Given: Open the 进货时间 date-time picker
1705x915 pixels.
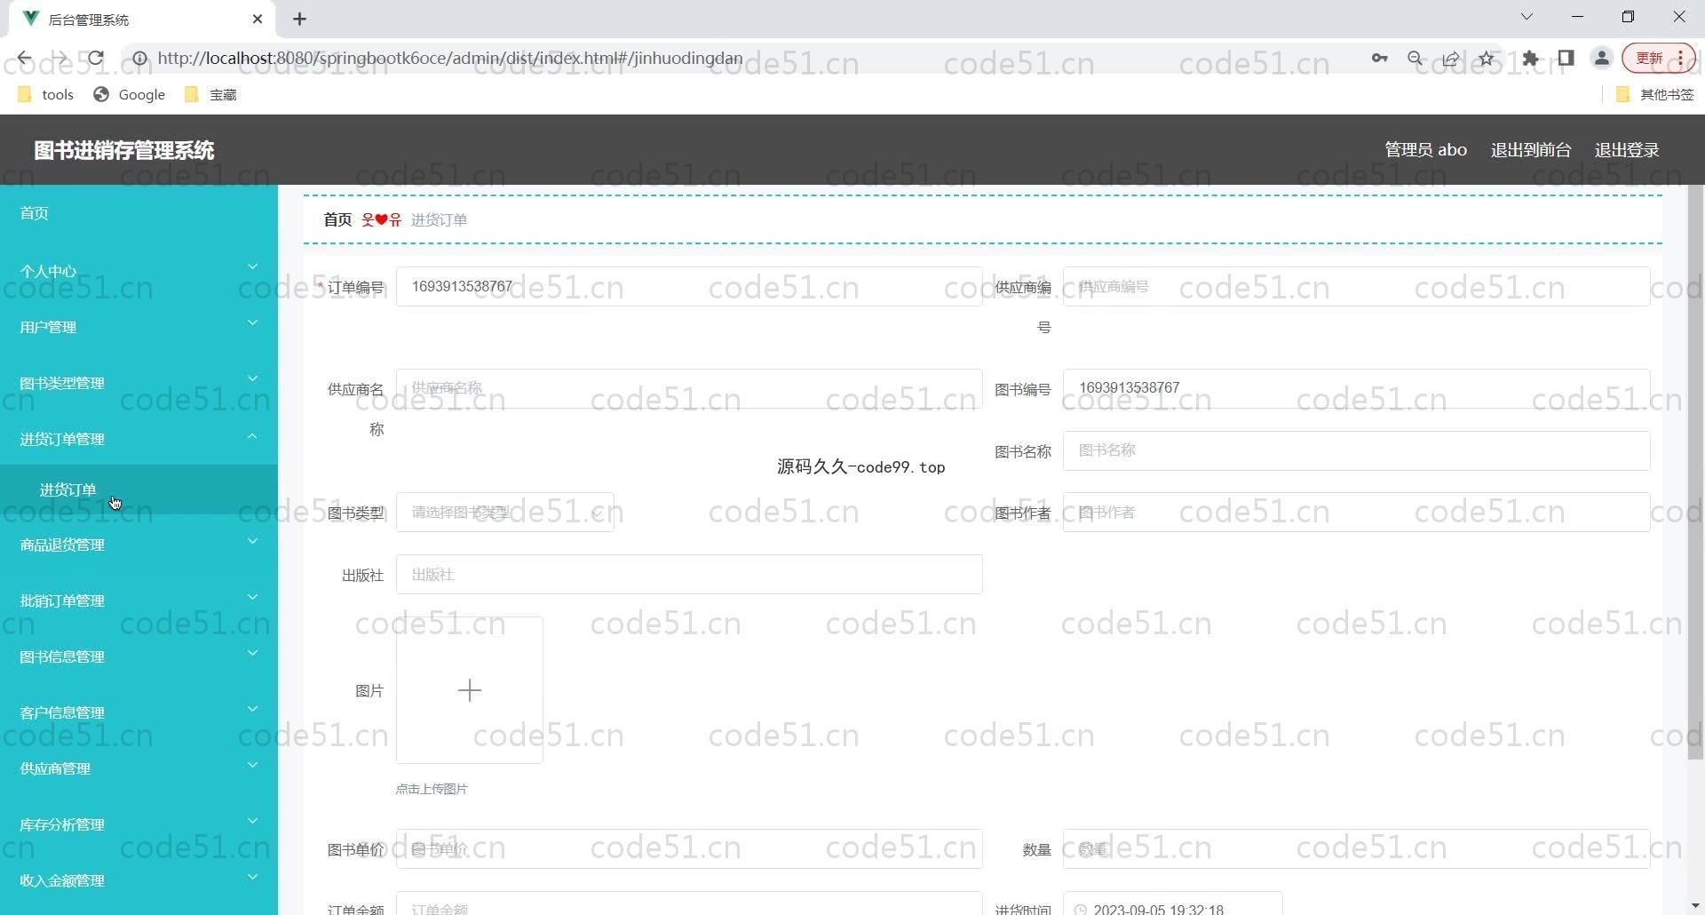Looking at the screenshot, I should (x=1172, y=903).
